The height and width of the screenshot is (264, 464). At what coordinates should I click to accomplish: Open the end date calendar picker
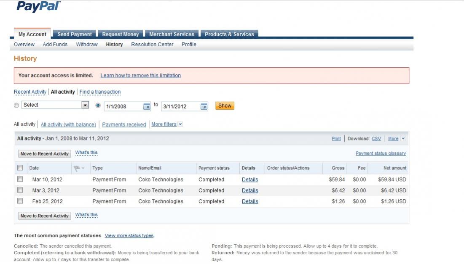click(204, 107)
